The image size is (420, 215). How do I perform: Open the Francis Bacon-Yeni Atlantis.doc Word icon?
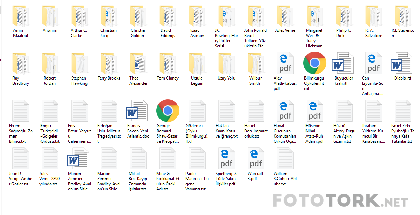click(x=137, y=111)
